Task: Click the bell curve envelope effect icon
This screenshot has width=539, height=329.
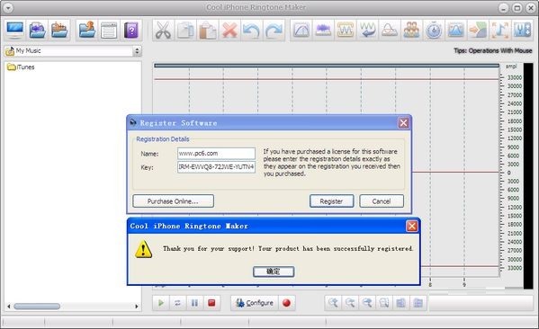Action: 390,31
